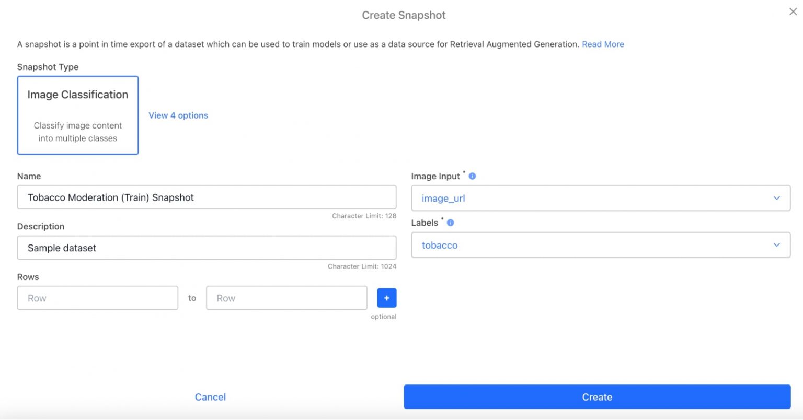Select tobacco as the label column
This screenshot has width=803, height=420.
(x=600, y=244)
